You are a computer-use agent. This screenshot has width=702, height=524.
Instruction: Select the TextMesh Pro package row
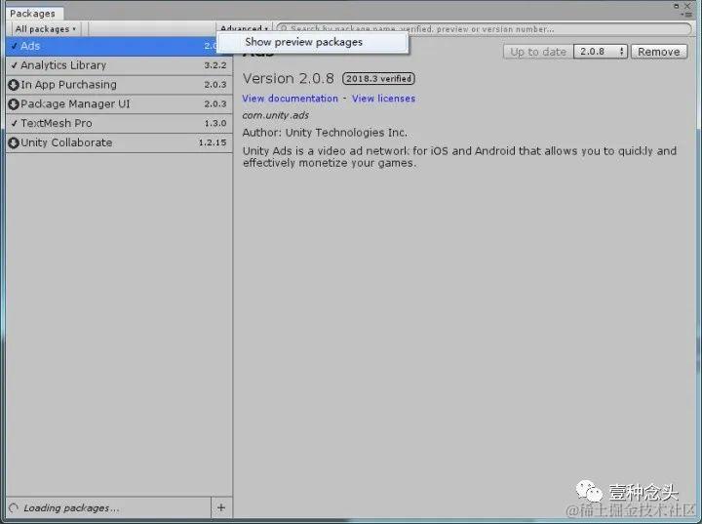(119, 123)
